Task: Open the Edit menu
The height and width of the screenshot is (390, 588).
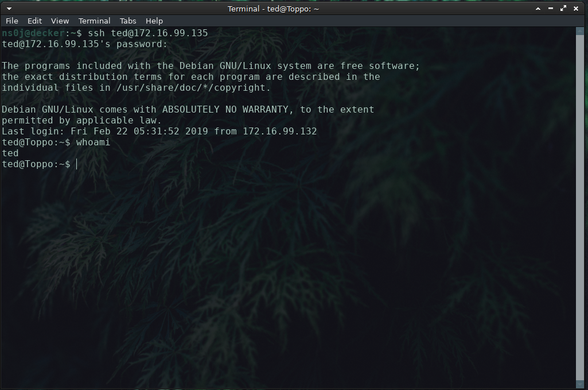Action: pyautogui.click(x=34, y=21)
